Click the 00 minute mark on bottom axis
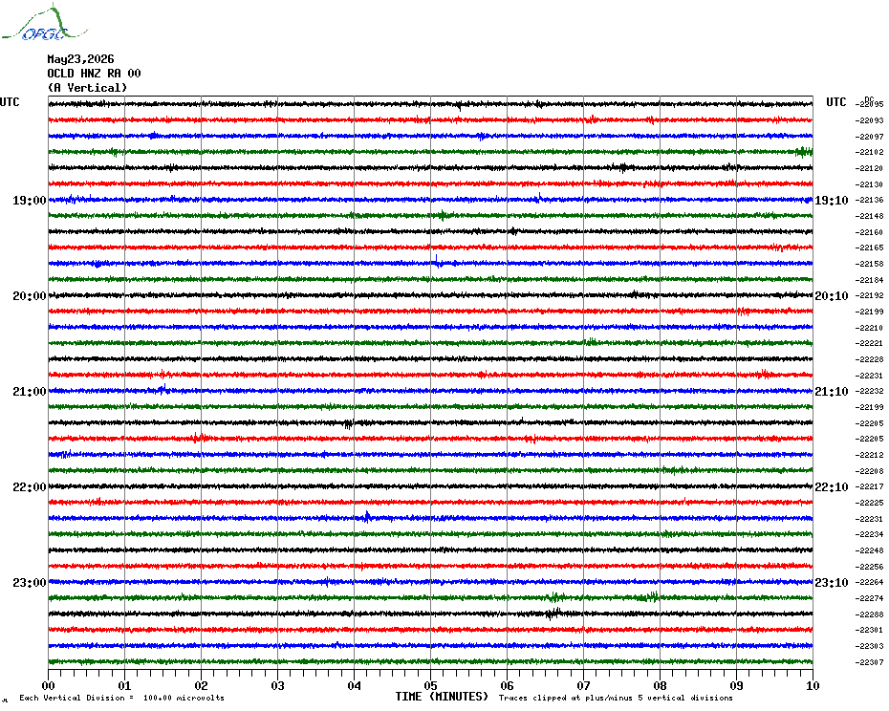Image resolution: width=889 pixels, height=711 pixels. [x=48, y=685]
